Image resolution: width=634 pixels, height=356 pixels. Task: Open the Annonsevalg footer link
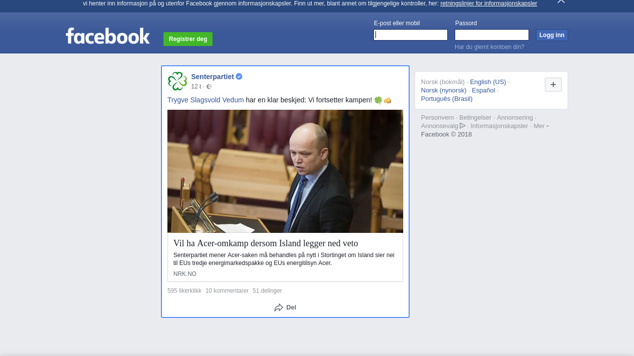[x=440, y=126]
